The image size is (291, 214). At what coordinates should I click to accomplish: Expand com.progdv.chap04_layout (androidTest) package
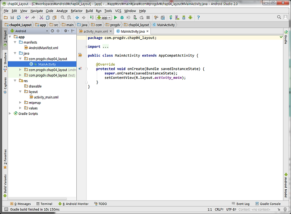click(20, 70)
